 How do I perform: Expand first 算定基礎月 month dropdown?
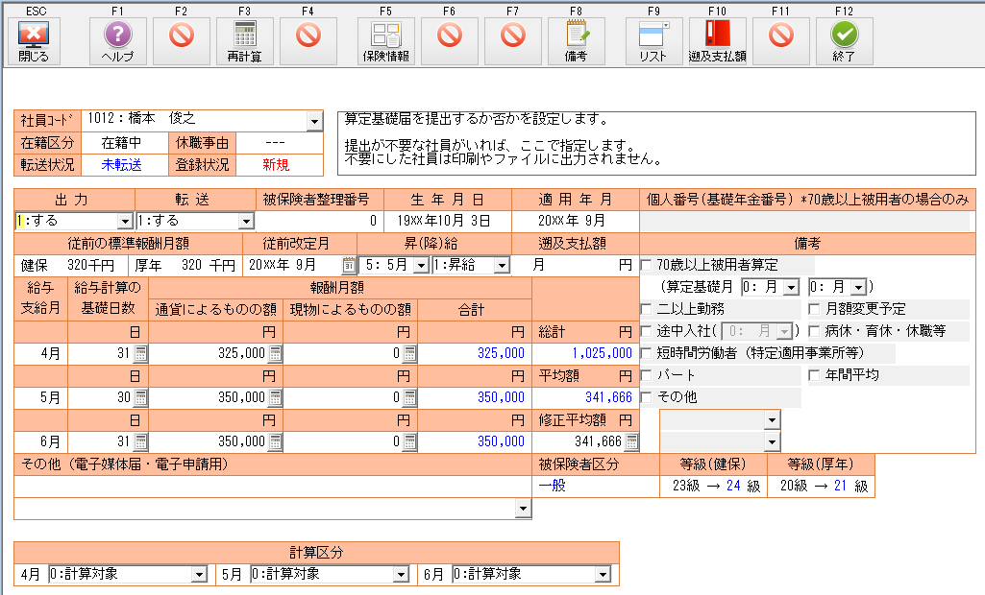792,288
